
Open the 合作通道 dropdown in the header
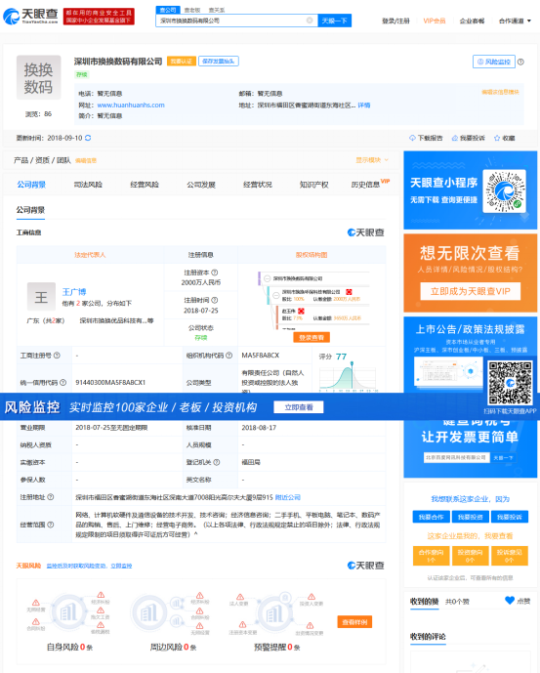(x=515, y=21)
